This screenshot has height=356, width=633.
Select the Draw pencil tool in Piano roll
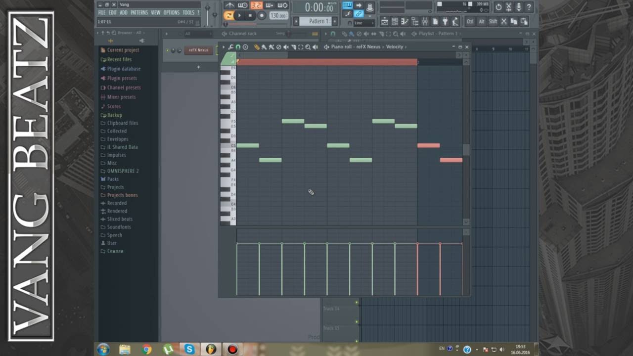257,47
